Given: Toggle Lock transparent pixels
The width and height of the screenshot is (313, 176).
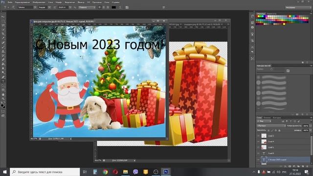Looking at the screenshot, I should click(268, 131).
